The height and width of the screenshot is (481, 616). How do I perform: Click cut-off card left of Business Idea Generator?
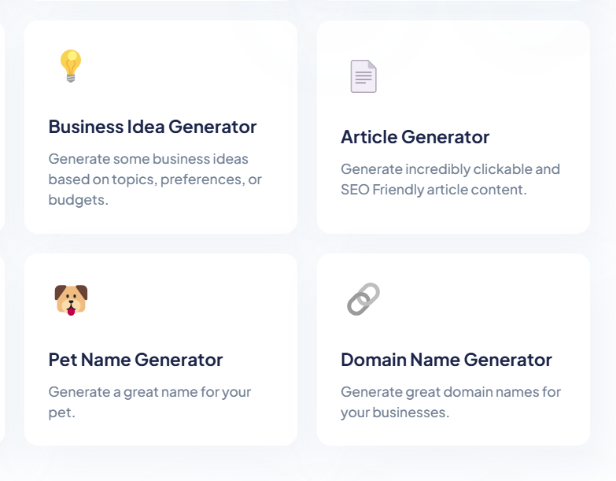[2, 127]
